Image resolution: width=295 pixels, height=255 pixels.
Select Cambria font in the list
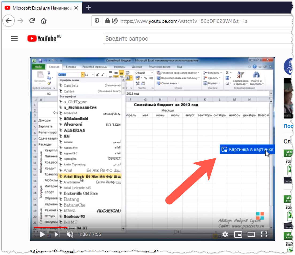(90, 86)
